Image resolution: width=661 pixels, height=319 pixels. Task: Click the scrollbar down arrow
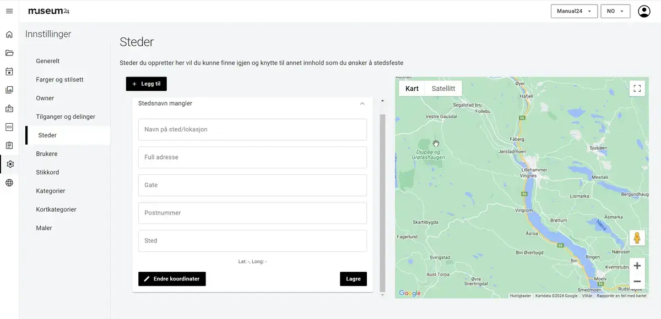pos(383,295)
